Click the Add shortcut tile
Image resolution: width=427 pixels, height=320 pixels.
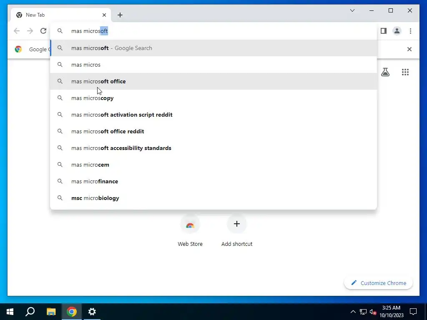click(237, 230)
